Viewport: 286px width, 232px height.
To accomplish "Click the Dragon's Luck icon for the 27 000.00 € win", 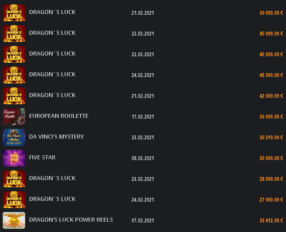I will 14,200.
